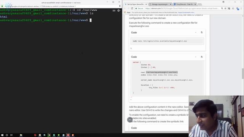The image size is (244, 137).
Task: Copy the server config code block
Action: [x=202, y=57]
